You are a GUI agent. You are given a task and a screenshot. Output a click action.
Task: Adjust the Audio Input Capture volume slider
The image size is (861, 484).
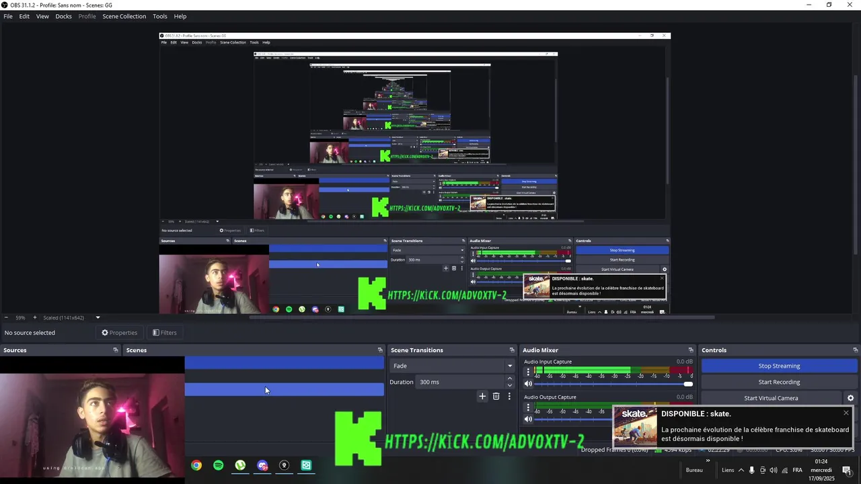click(613, 384)
